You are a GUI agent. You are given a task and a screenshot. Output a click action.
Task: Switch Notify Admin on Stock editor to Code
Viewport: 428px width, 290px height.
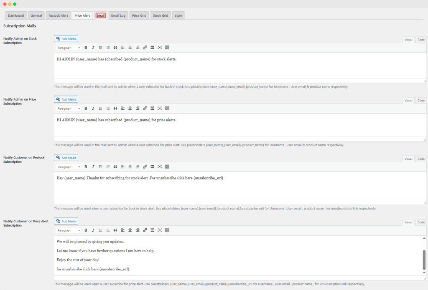(421, 40)
